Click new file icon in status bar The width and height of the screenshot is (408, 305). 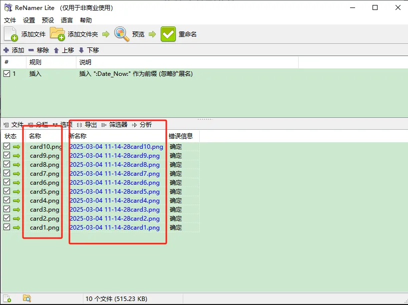click(7, 298)
